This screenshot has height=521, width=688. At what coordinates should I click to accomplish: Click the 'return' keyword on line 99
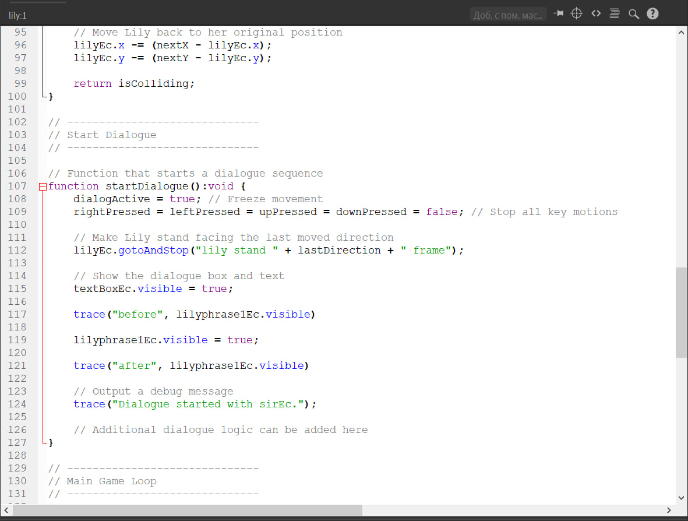click(93, 83)
